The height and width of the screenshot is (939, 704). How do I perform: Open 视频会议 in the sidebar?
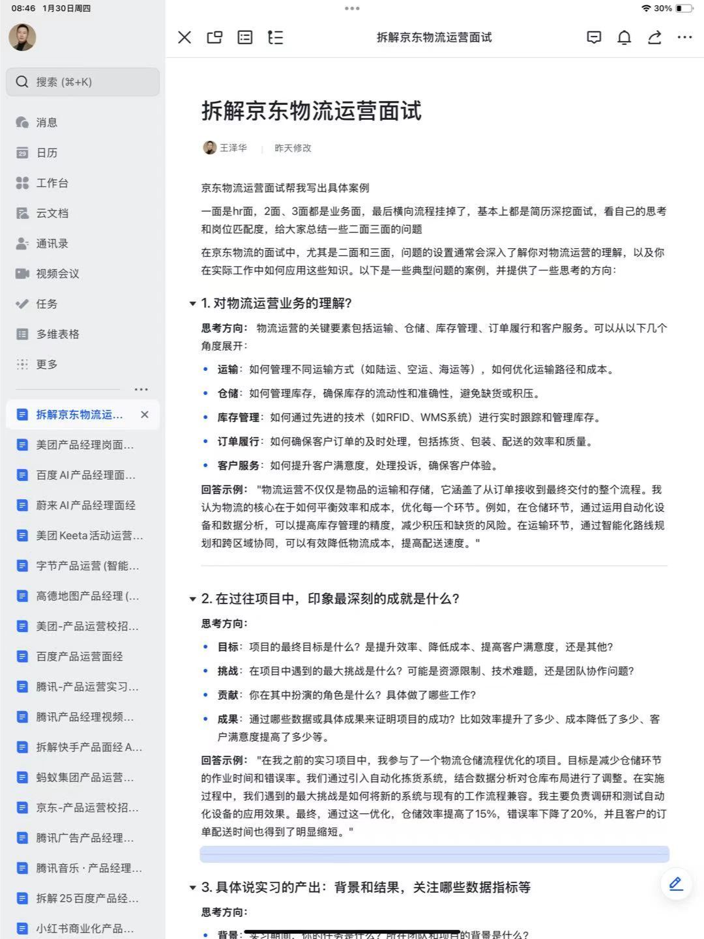click(x=83, y=274)
